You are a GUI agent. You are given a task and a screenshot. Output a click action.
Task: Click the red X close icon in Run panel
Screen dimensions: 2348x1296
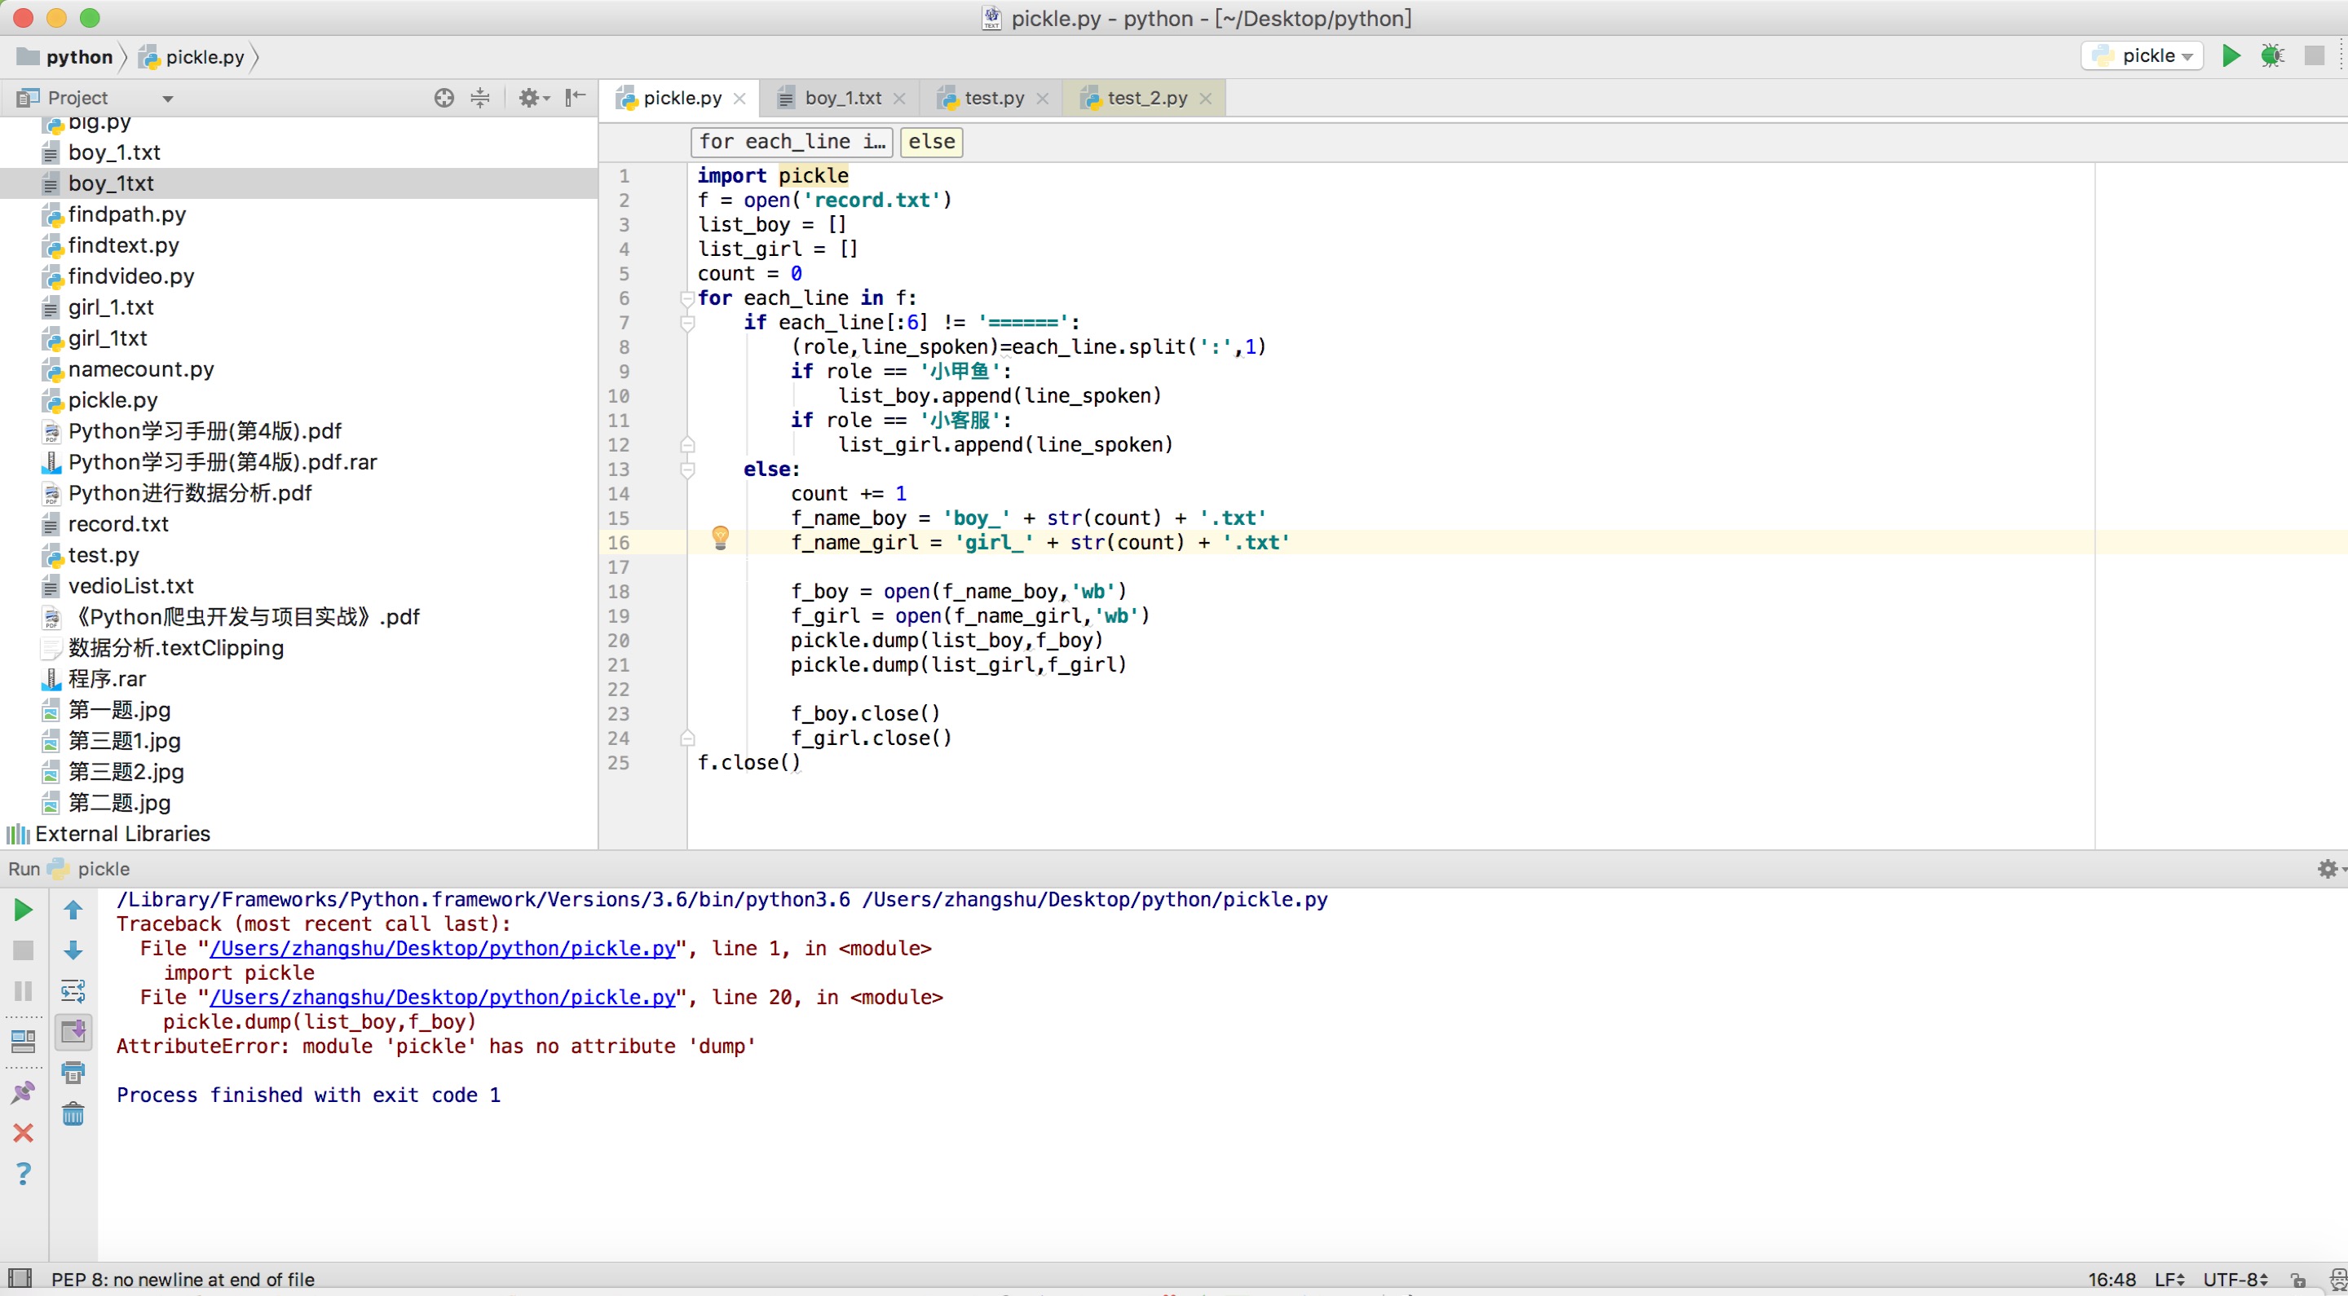pos(23,1133)
